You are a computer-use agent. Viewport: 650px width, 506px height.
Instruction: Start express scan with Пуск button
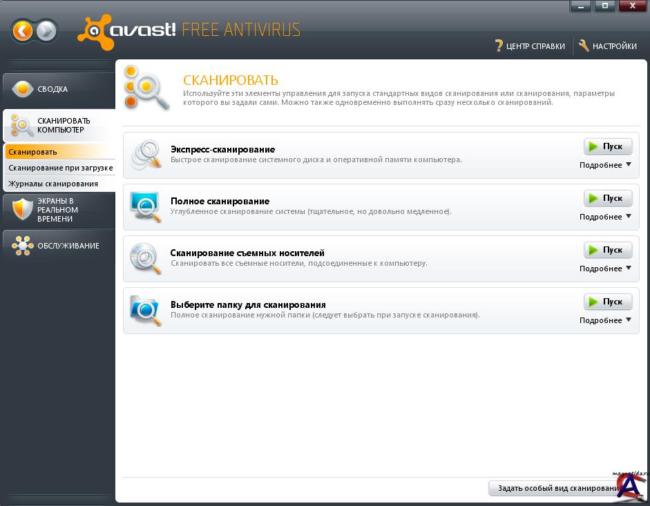tap(608, 146)
